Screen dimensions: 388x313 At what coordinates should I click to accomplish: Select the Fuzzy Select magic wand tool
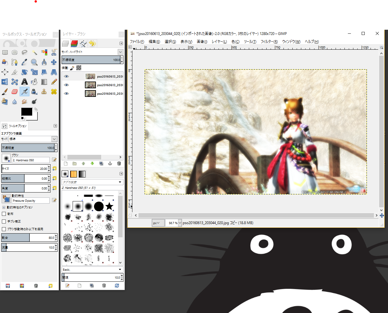point(34,52)
